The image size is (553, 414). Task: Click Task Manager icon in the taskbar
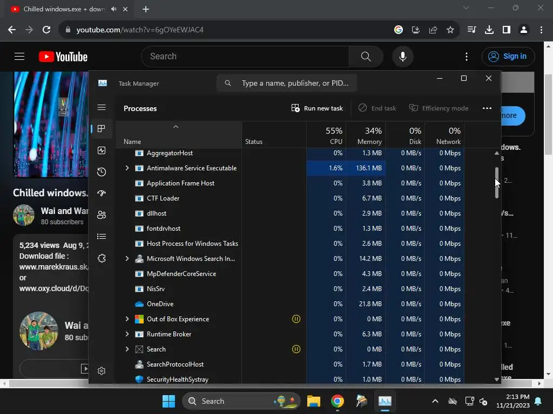tap(385, 401)
